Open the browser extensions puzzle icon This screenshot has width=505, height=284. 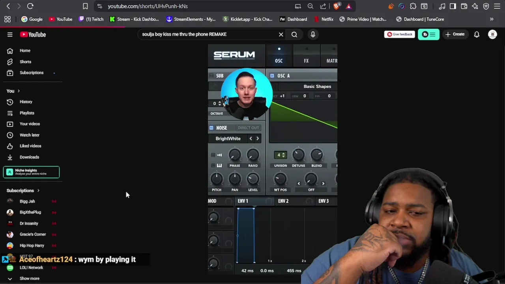[413, 6]
